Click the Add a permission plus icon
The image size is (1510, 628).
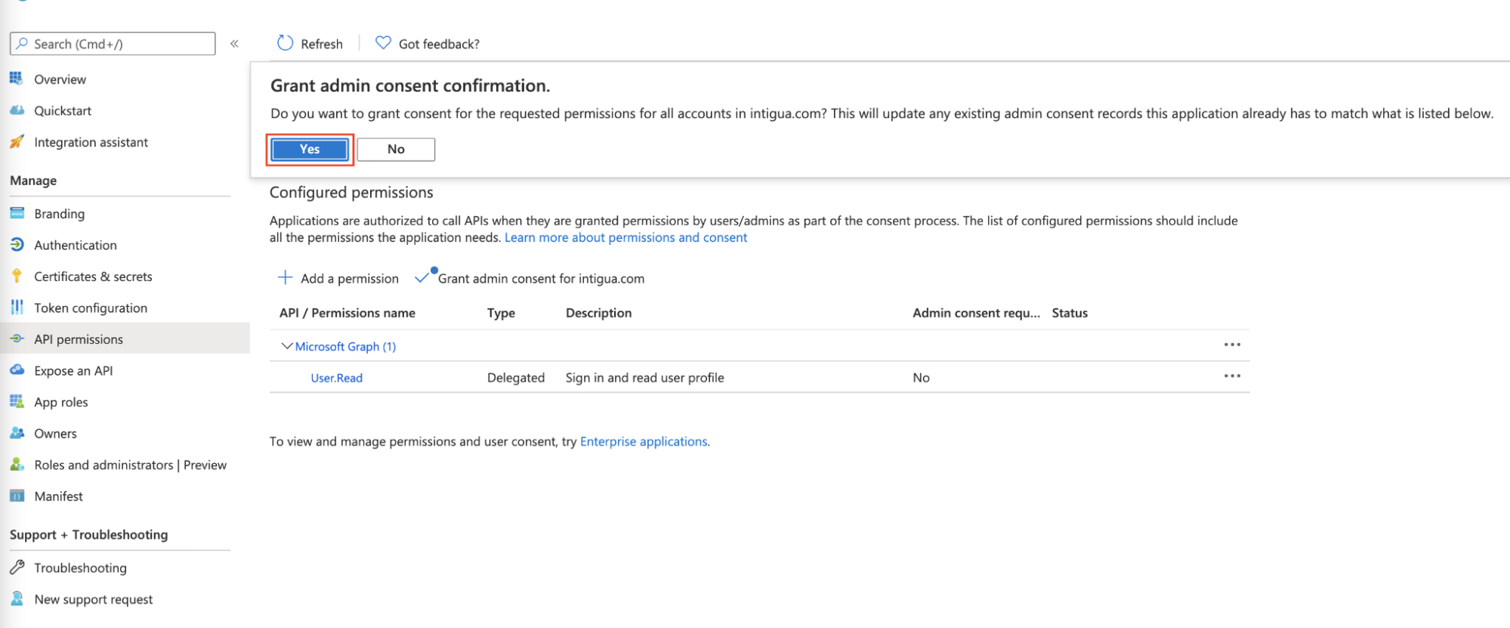[x=285, y=277]
